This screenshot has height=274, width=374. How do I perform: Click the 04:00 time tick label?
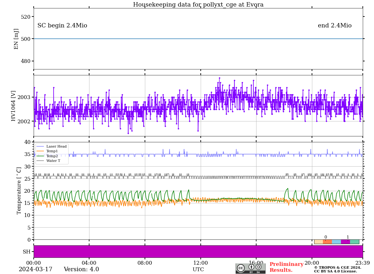(89, 263)
